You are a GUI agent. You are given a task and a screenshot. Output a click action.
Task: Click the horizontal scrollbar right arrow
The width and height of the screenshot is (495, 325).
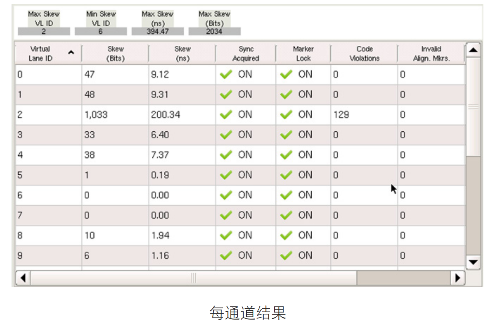point(458,278)
